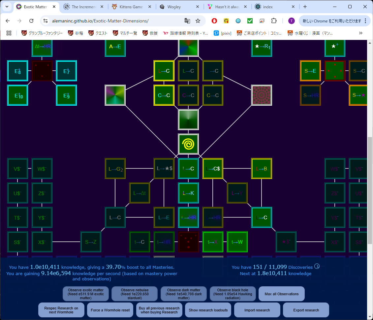Click the ★→R₁ research node
The width and height of the screenshot is (373, 320).
pos(262,47)
